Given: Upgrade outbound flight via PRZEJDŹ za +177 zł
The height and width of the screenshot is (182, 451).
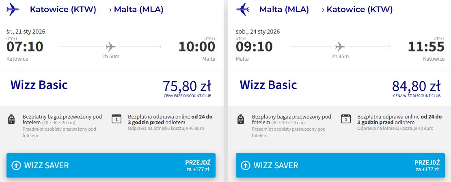Looking at the screenshot, I should pyautogui.click(x=197, y=165).
